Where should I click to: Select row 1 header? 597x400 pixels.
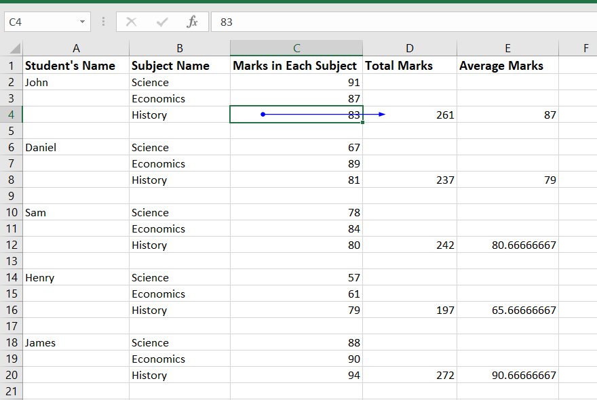coord(12,66)
